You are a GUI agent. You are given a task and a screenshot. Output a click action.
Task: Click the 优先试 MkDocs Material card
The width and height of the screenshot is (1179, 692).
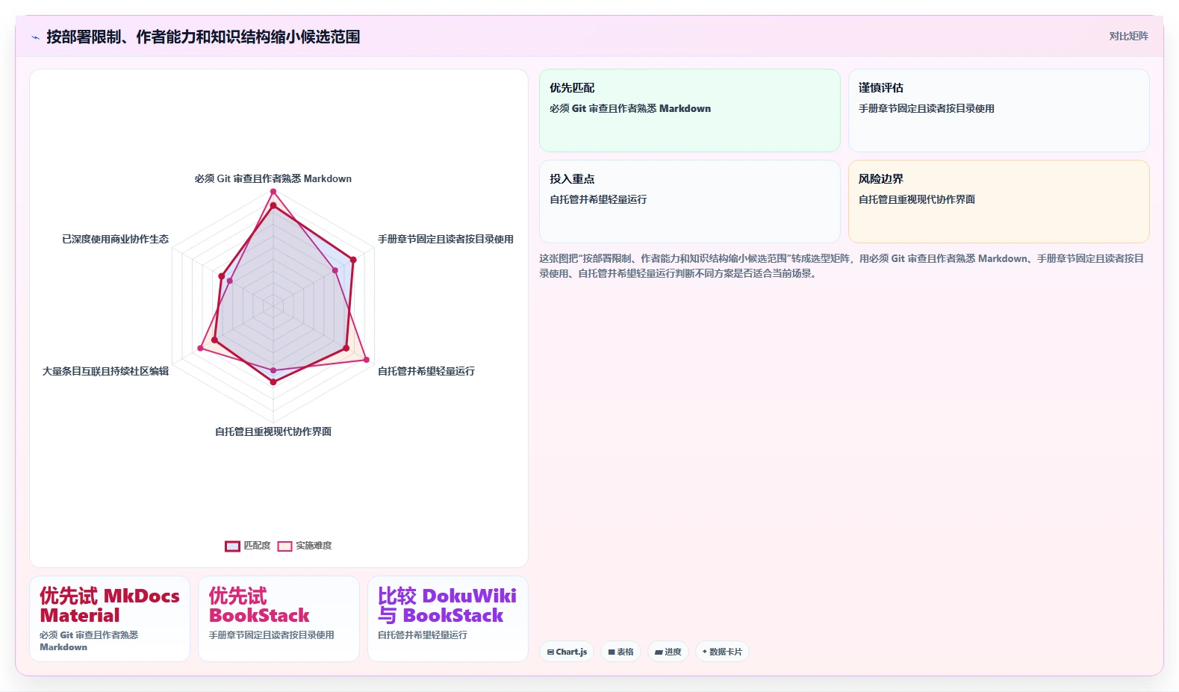[x=110, y=619]
